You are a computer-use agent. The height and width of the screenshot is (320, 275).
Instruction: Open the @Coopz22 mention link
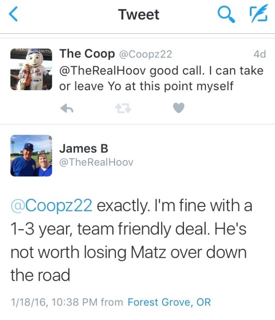pyautogui.click(x=51, y=206)
